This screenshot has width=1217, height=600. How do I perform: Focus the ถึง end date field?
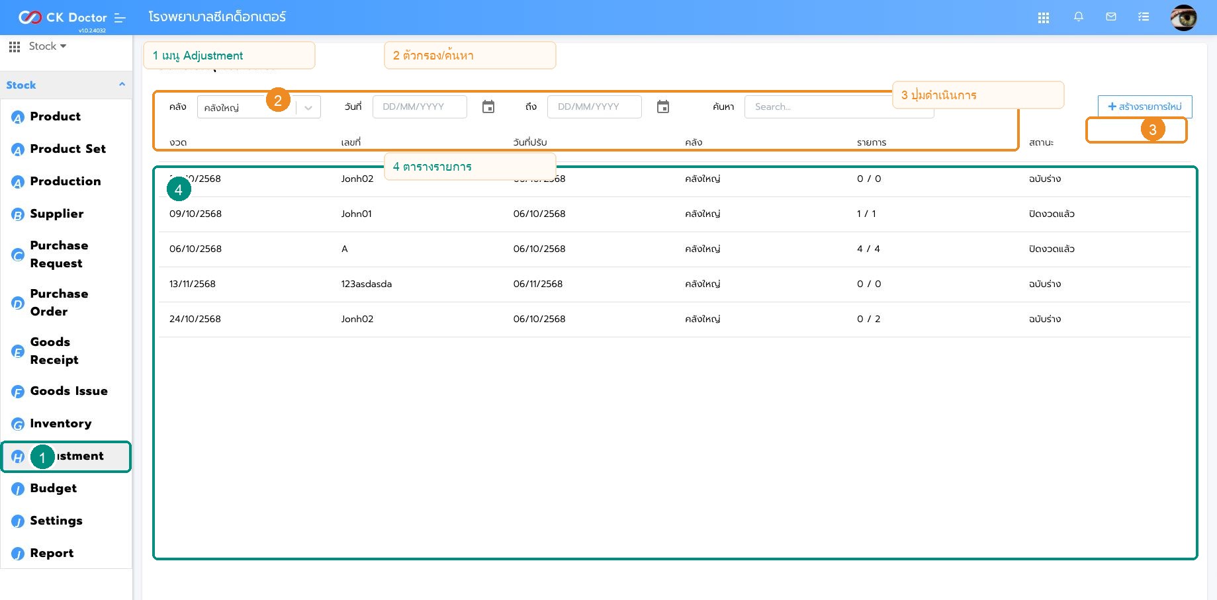click(594, 107)
